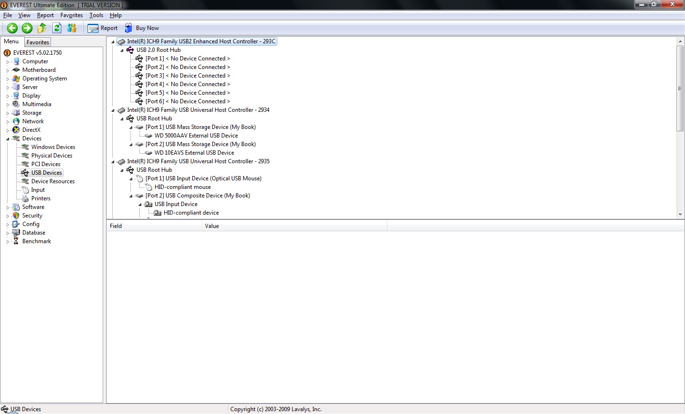Switch to the Menu tab in sidebar
Image resolution: width=685 pixels, height=414 pixels.
point(11,41)
